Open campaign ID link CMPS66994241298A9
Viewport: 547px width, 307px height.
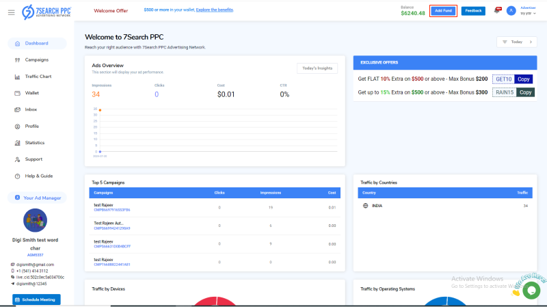point(112,228)
